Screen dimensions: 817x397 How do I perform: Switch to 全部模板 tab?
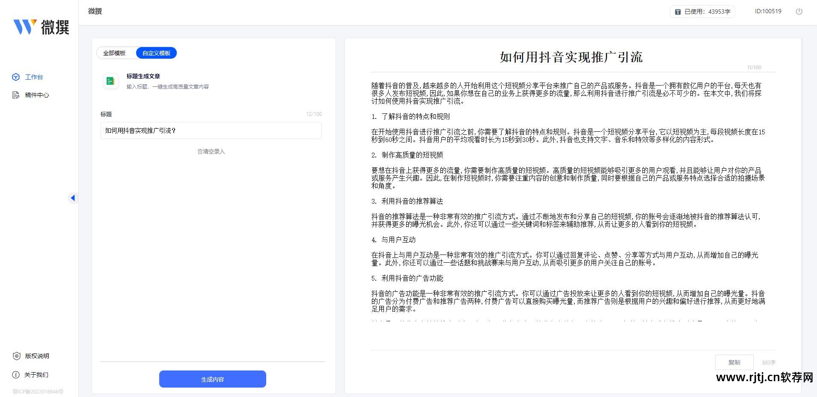click(114, 53)
